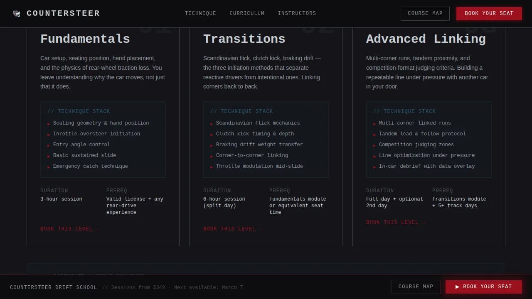This screenshot has width=532, height=299.
Task: Click the arrow after BOOK THIS LEVEL in Fundamentals
Action: [98, 228]
